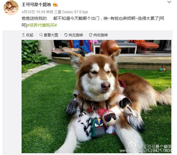177x155 pixels.
Task: Click the weibo.com/u/5194257804 watermark URL
Action: pyautogui.click(x=145, y=151)
